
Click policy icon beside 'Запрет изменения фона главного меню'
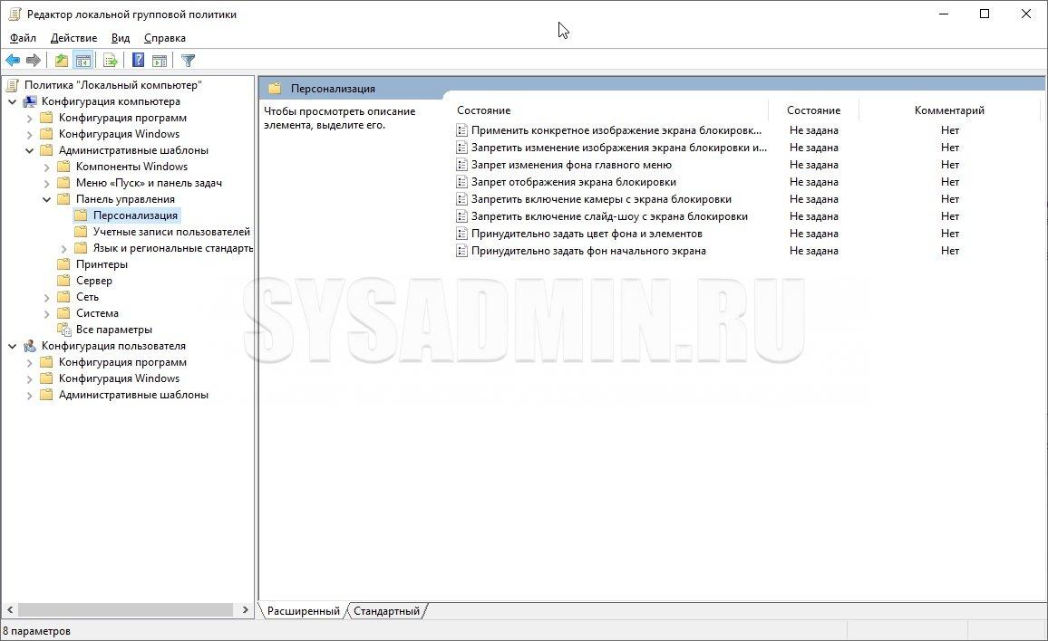point(461,165)
